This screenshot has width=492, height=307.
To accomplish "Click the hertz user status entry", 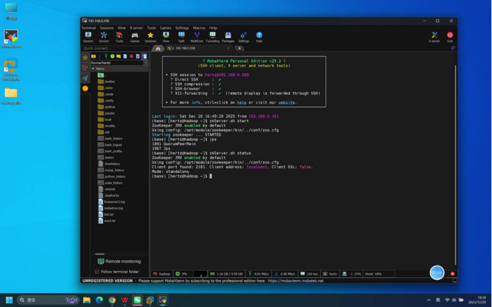I will (x=330, y=274).
